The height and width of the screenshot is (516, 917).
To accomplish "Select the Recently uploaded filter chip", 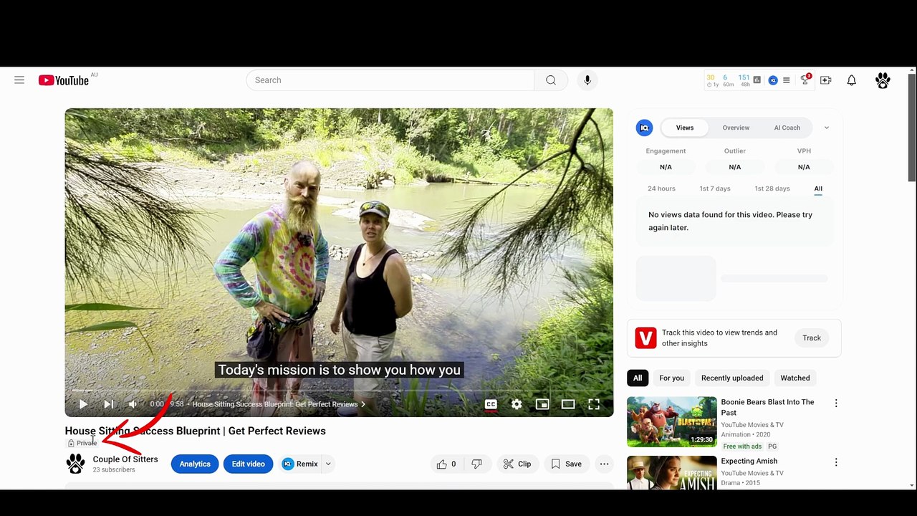I will (732, 378).
